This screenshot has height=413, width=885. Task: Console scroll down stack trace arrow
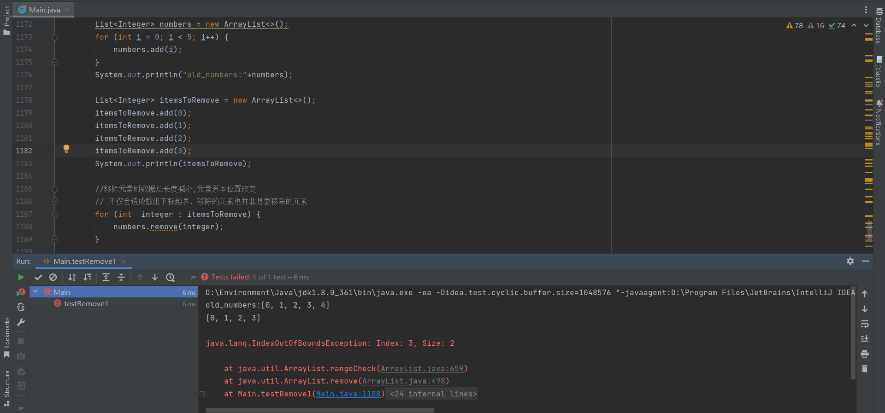865,309
